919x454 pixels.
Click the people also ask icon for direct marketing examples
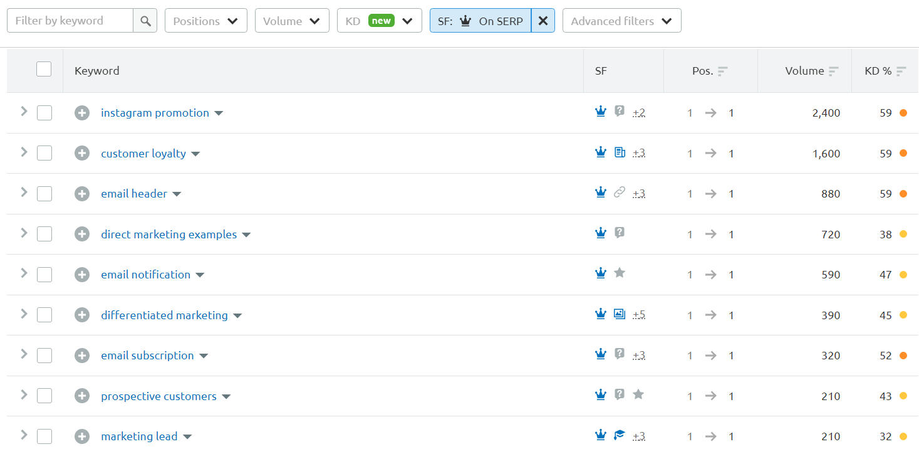tap(620, 233)
